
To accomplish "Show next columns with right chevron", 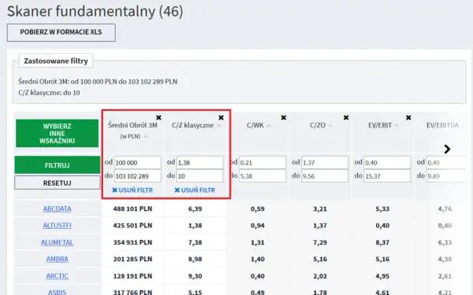I will tap(447, 149).
